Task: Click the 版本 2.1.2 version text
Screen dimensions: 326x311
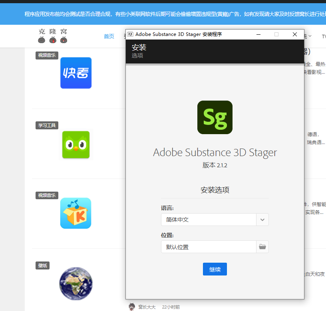Action: coord(215,165)
